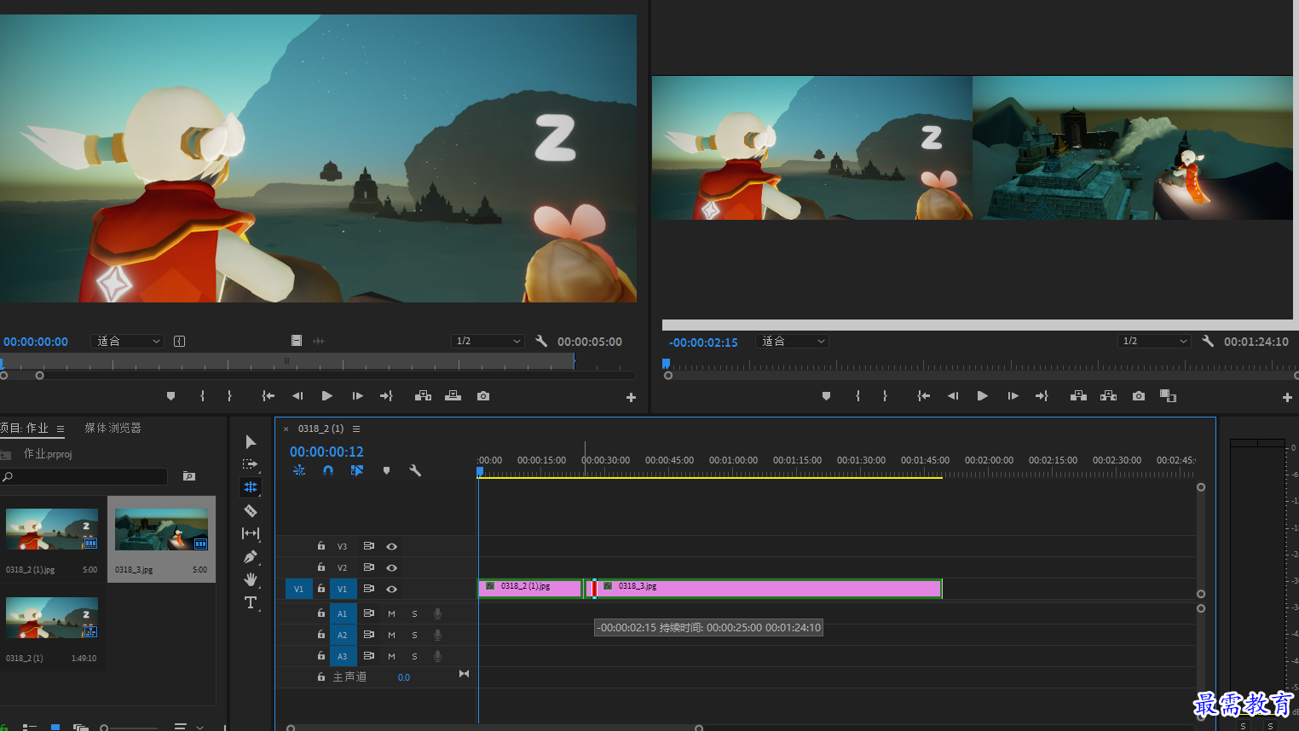This screenshot has height=731, width=1299.
Task: Go to Out point in Program monitor
Action: pos(1042,396)
